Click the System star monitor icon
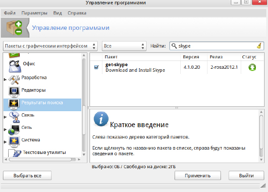 coord(14,142)
